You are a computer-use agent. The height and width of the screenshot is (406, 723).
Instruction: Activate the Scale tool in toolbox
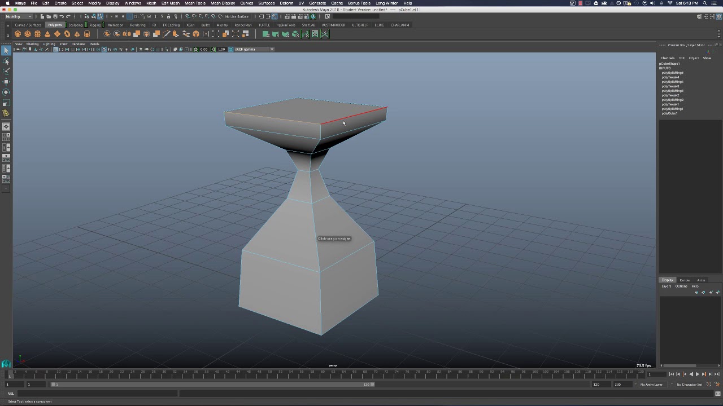coord(6,103)
